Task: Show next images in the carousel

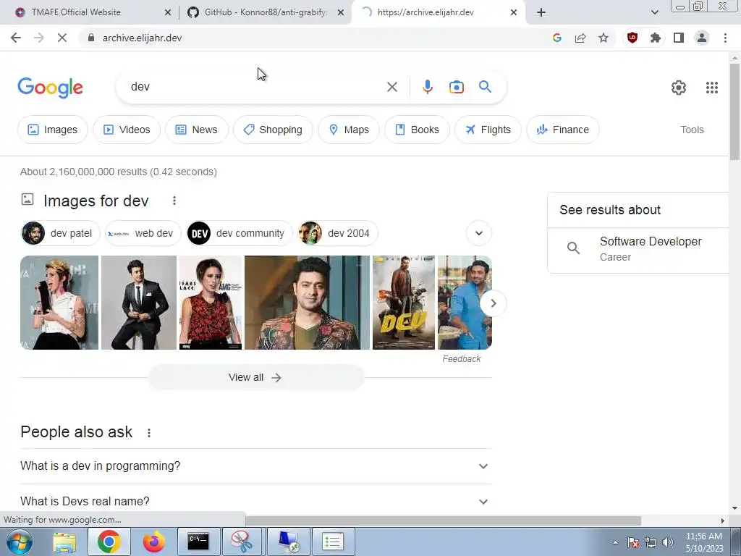Action: 493,303
